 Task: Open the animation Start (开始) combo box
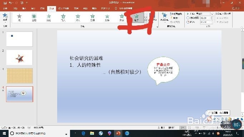tap(205, 14)
